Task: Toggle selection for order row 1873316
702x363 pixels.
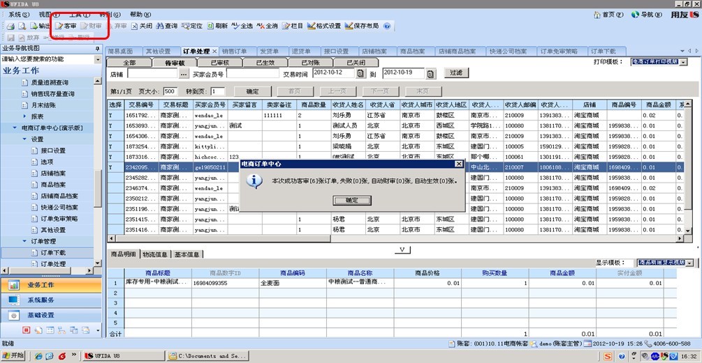Action: (x=115, y=157)
